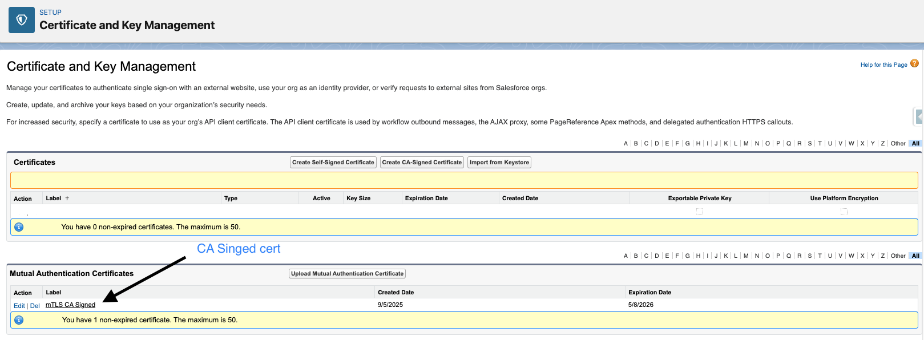Open Help for this Page link
The height and width of the screenshot is (340, 924).
(x=883, y=65)
